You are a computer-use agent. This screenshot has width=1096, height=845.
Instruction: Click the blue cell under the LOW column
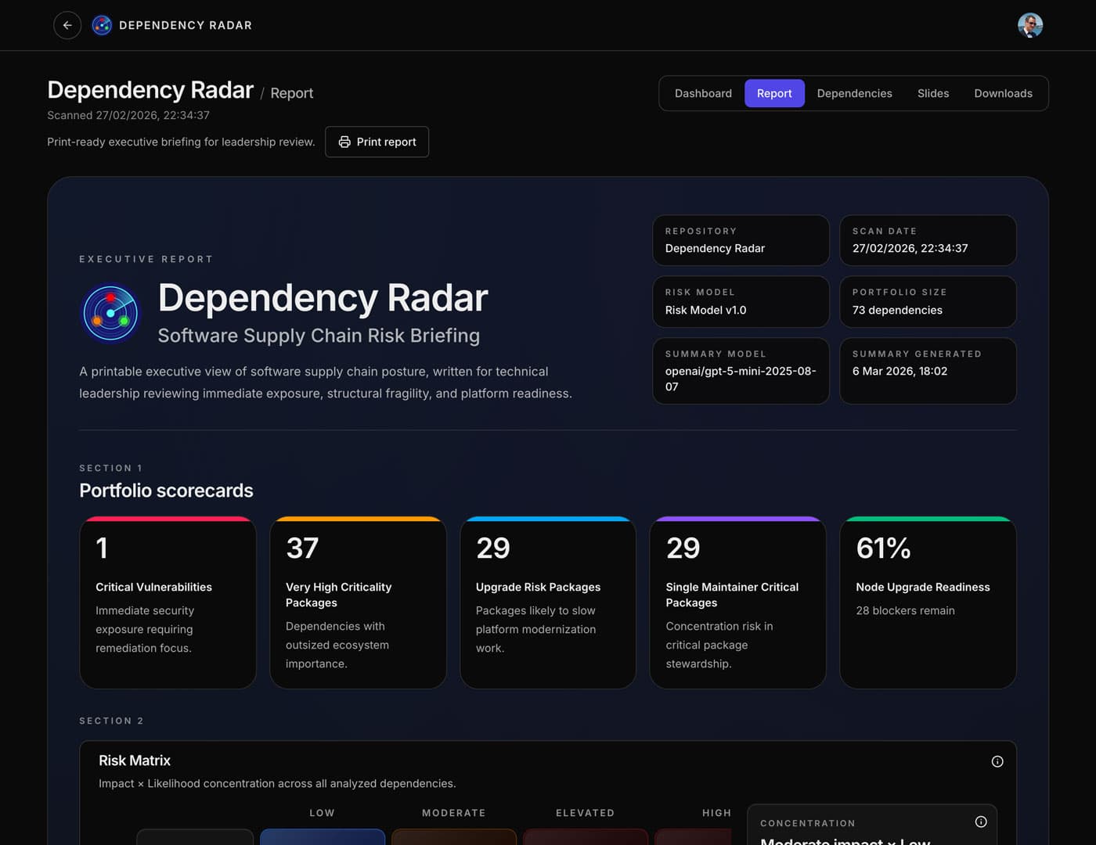coord(322,839)
